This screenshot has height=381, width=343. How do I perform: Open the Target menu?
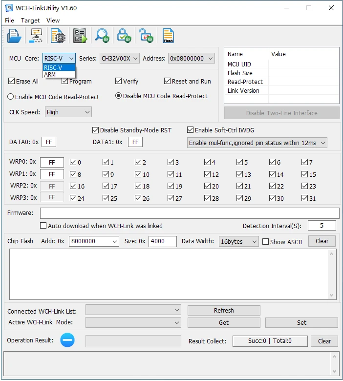click(x=30, y=21)
